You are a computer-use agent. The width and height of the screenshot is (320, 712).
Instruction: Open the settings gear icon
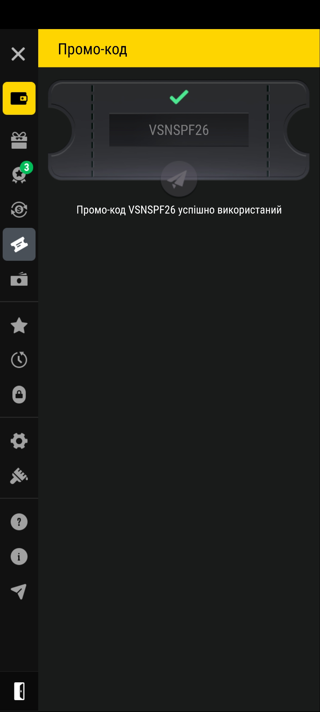(19, 441)
